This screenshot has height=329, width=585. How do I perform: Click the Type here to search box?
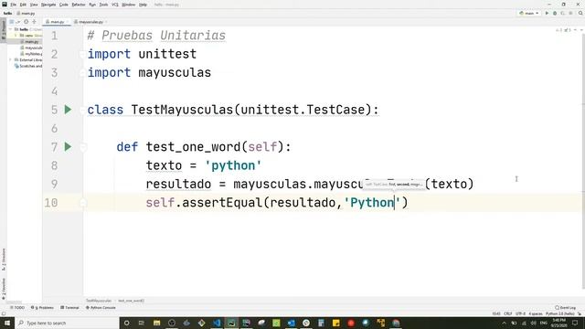67,323
